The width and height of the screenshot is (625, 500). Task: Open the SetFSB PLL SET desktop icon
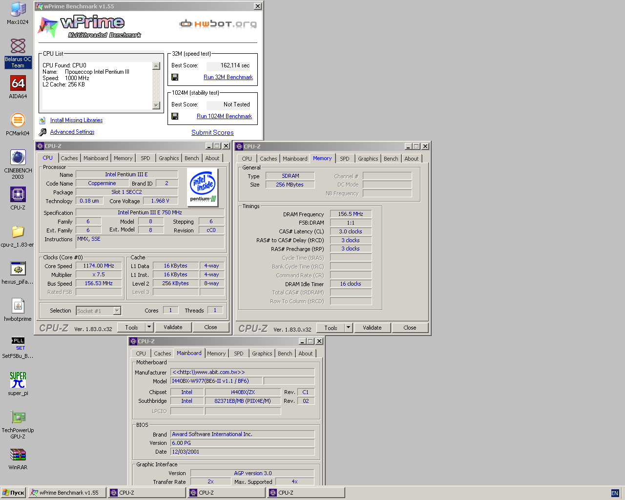coord(18,347)
